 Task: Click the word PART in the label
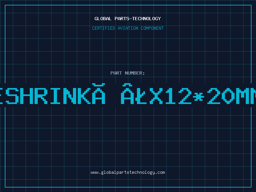[116, 73]
